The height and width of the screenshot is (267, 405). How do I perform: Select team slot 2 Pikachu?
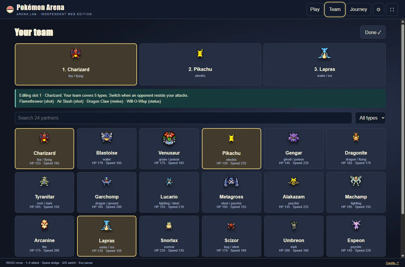(x=200, y=64)
